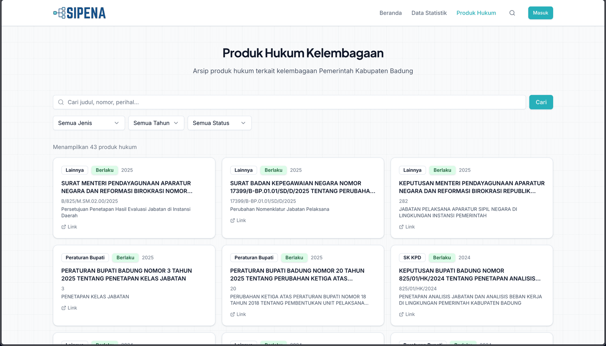This screenshot has height=346, width=606.
Task: Open the Semua Tahun filter dropdown
Action: [156, 123]
